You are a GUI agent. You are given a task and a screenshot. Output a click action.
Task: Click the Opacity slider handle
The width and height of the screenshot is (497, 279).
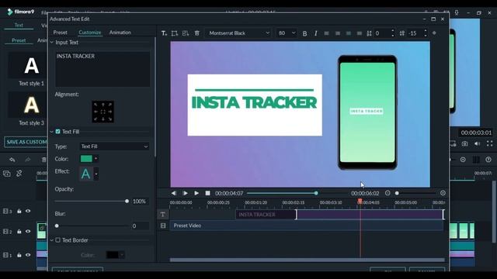[x=127, y=201]
